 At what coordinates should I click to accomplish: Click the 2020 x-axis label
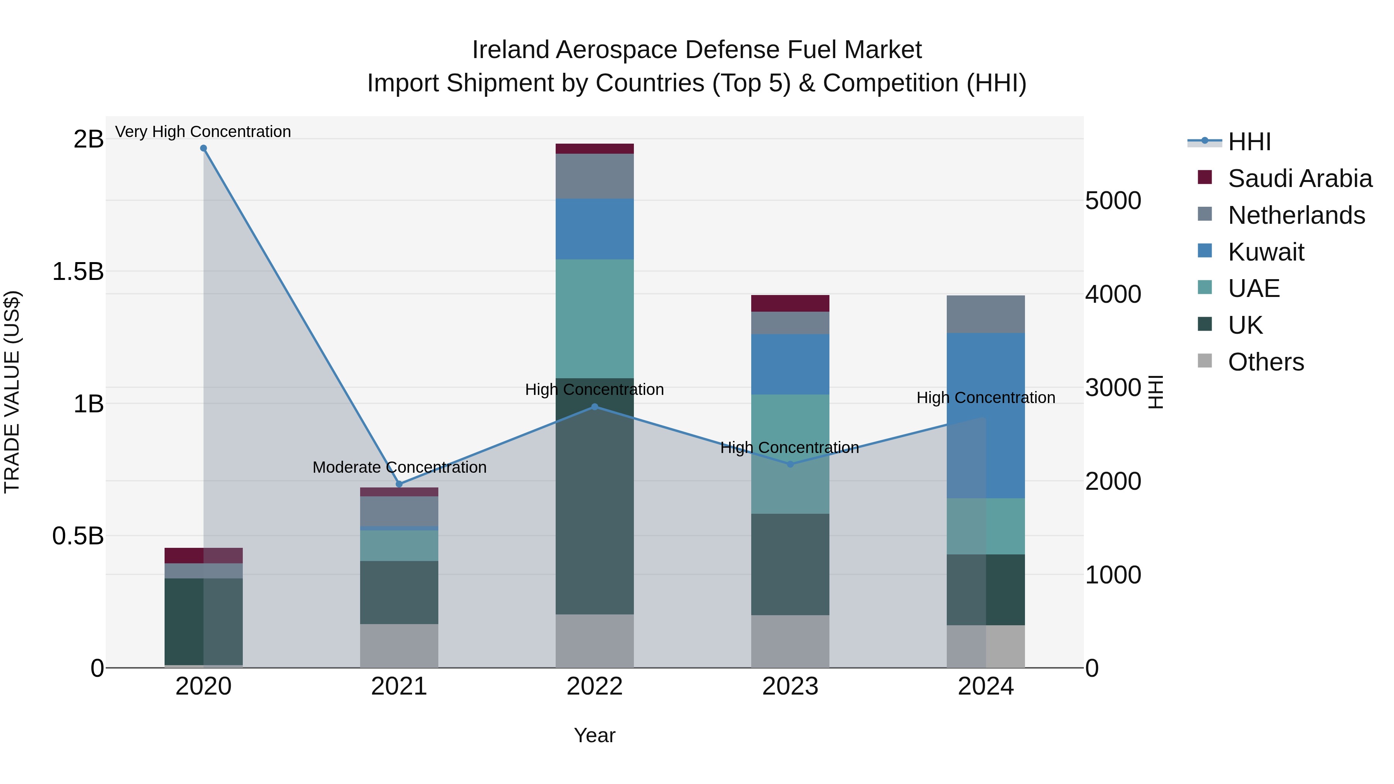point(203,686)
